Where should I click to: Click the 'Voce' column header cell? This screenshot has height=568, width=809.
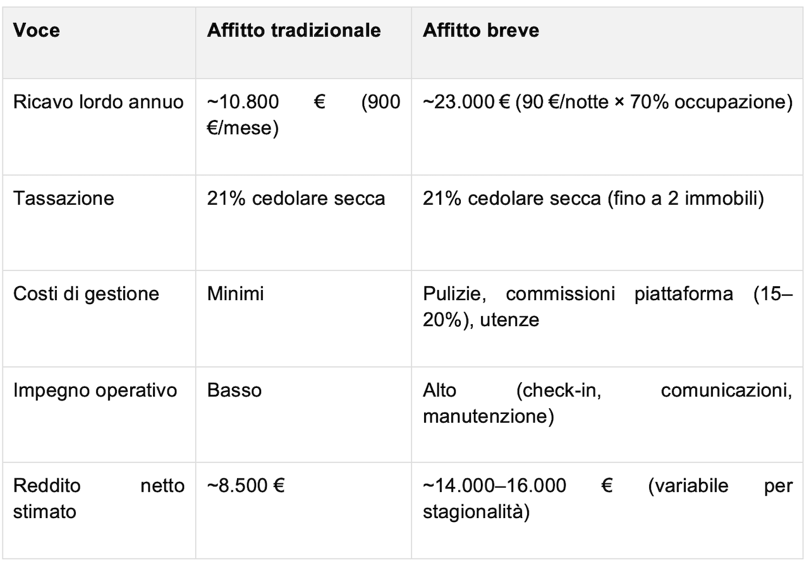point(99,43)
